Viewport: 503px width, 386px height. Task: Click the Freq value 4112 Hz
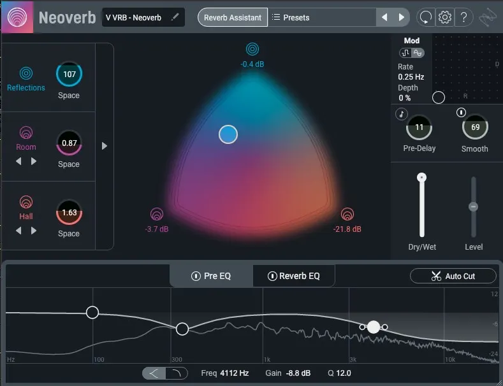pyautogui.click(x=234, y=373)
